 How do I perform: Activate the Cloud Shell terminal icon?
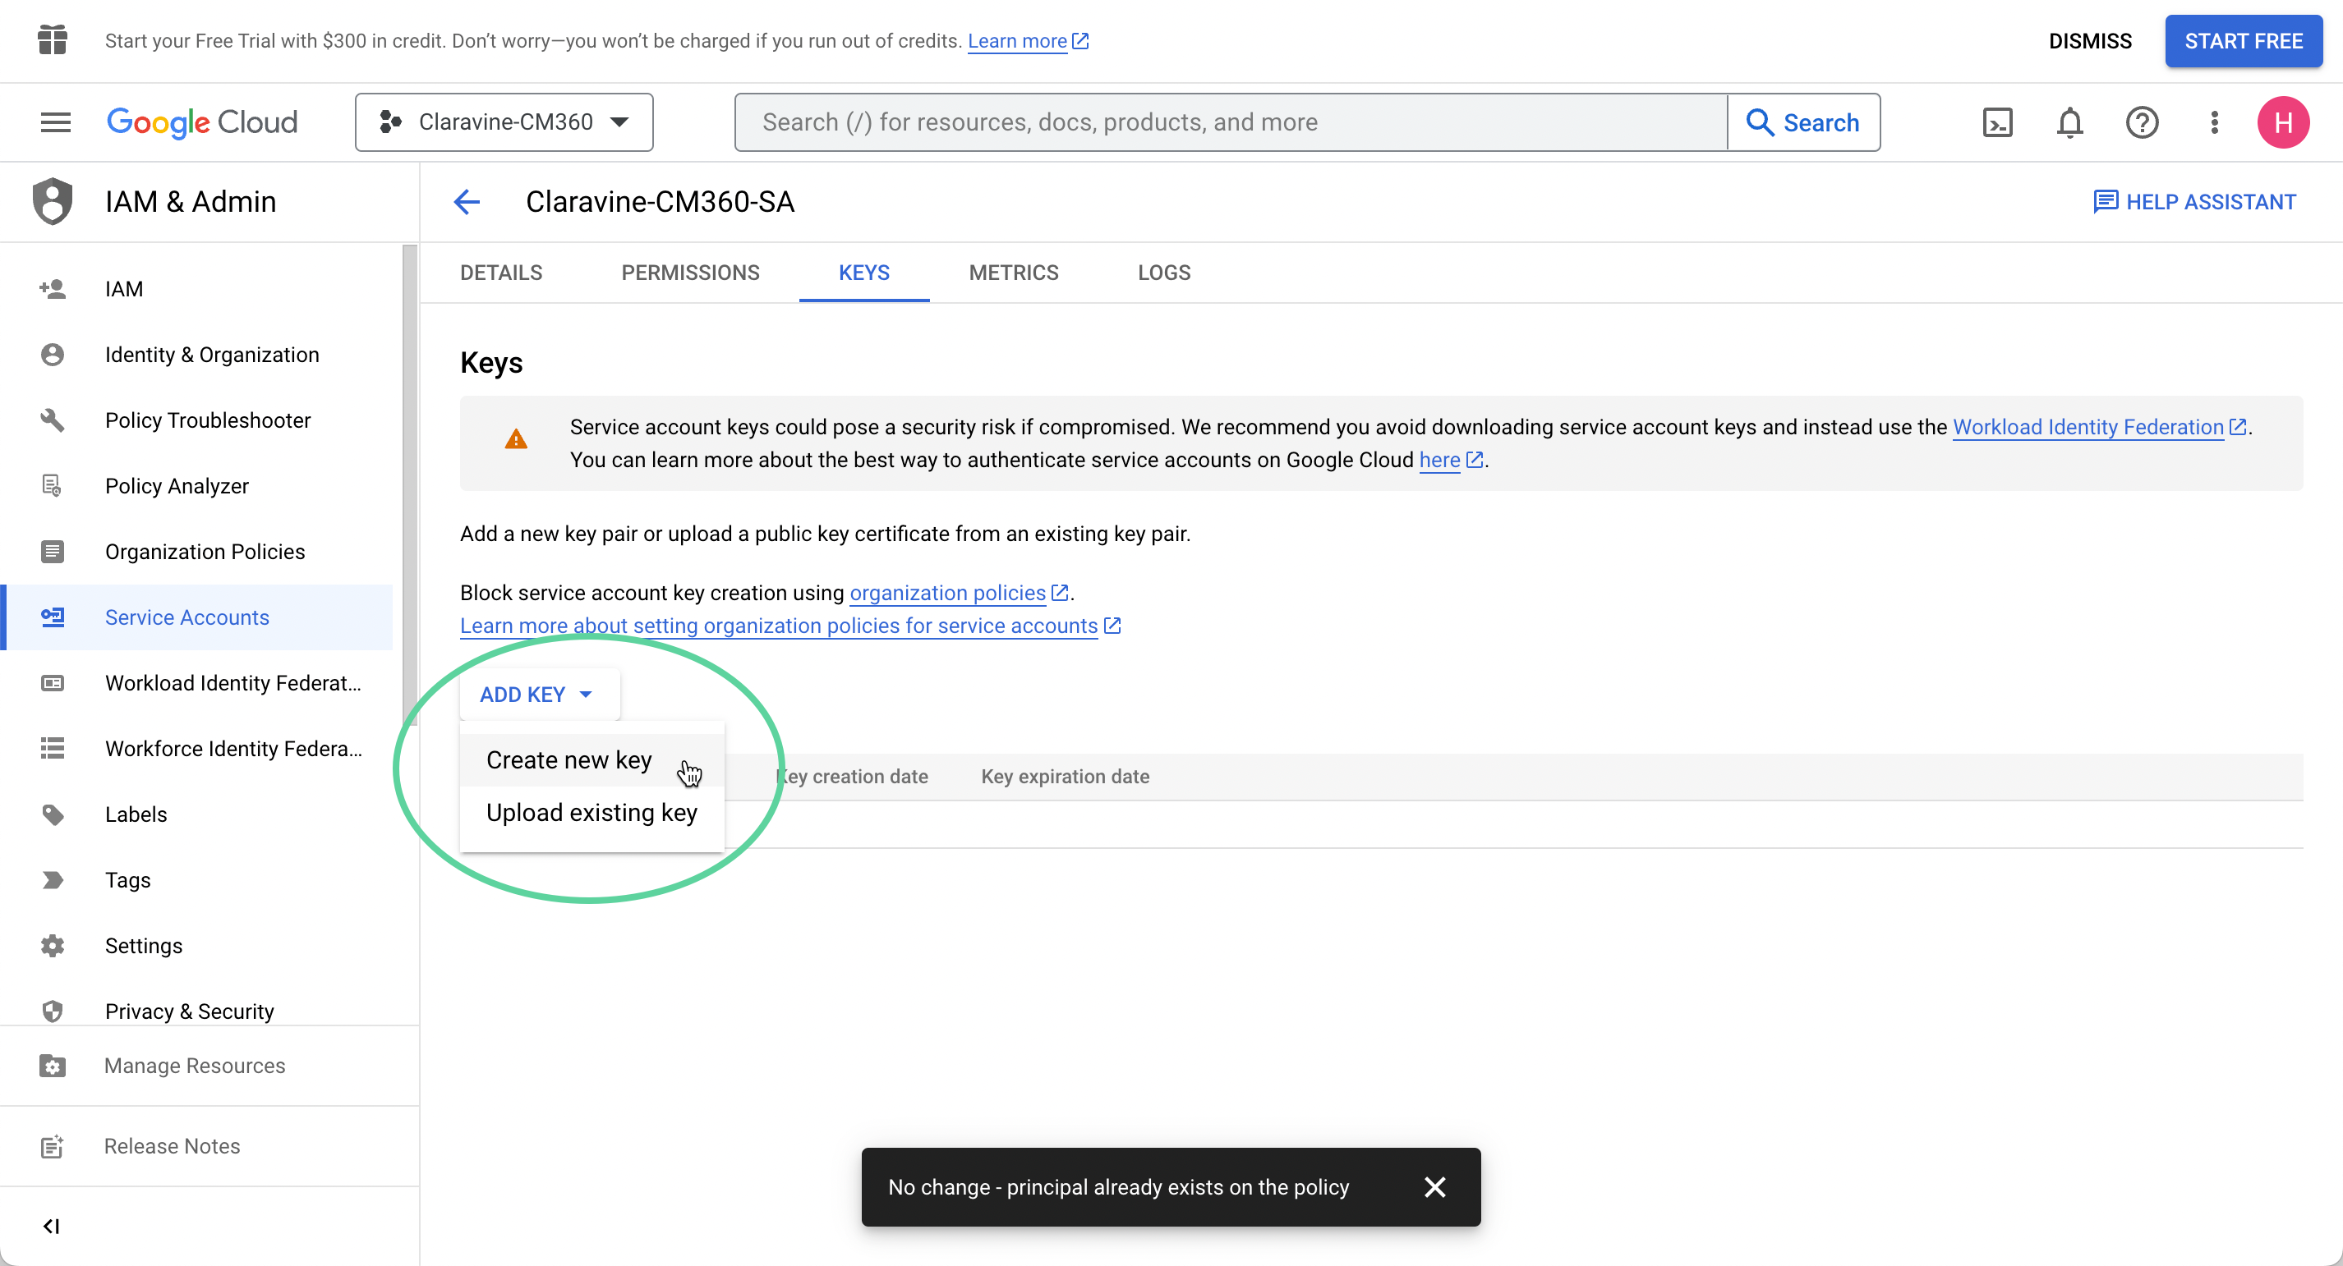pyautogui.click(x=1997, y=122)
